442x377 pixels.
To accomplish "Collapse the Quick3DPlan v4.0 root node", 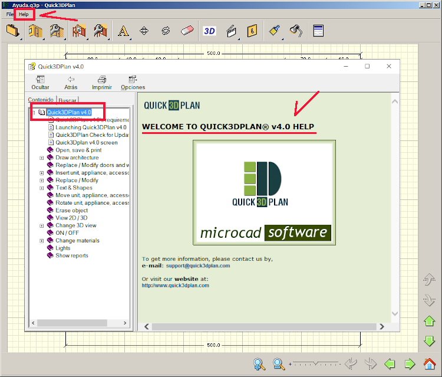I will [34, 113].
